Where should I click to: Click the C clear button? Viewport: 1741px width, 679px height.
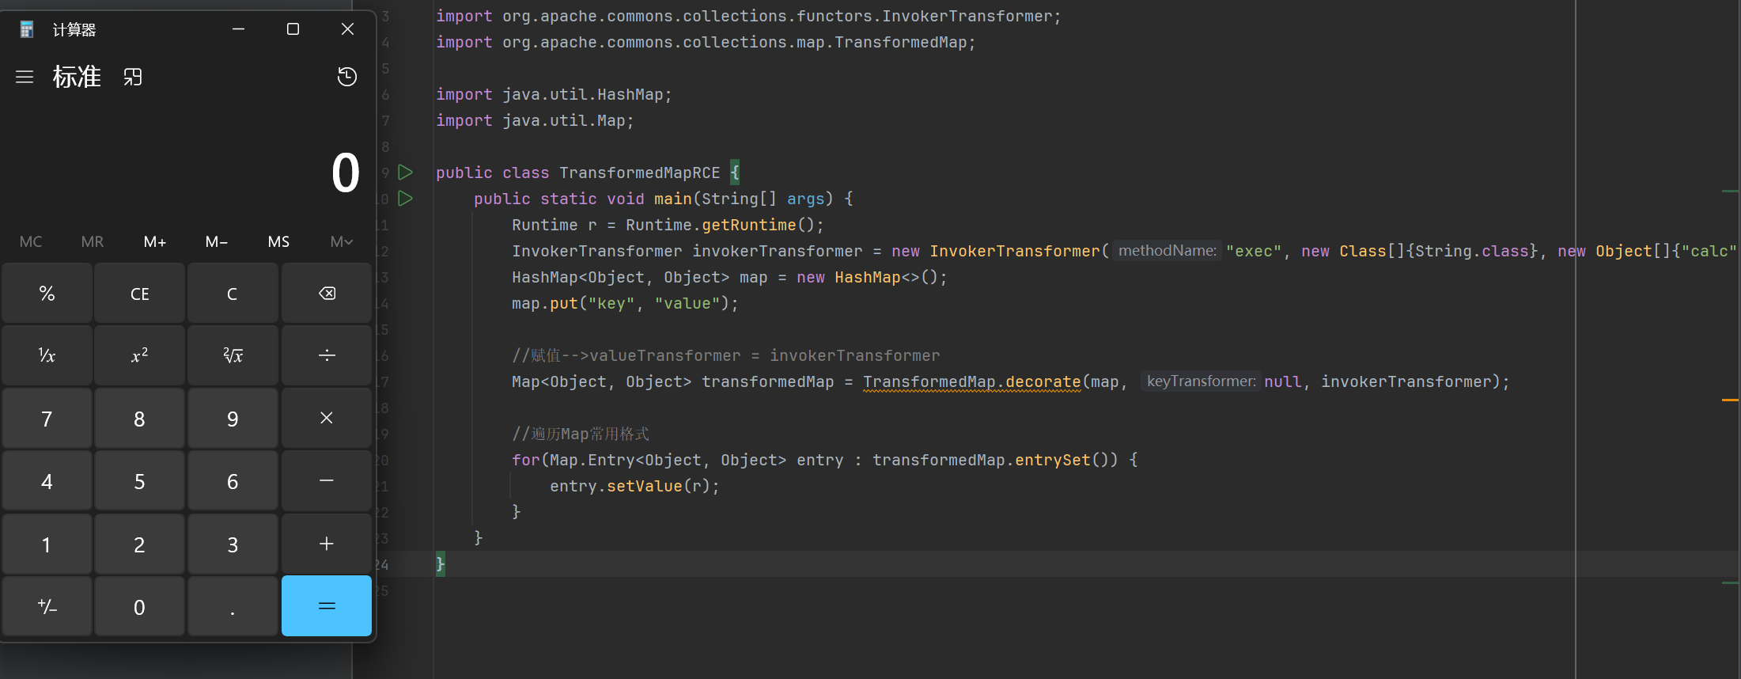point(233,294)
